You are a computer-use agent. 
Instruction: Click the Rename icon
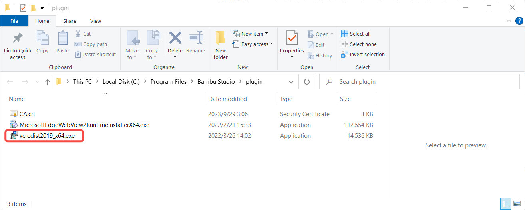(x=196, y=38)
